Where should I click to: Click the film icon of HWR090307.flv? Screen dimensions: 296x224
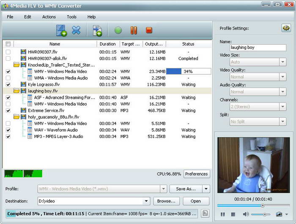23,52
